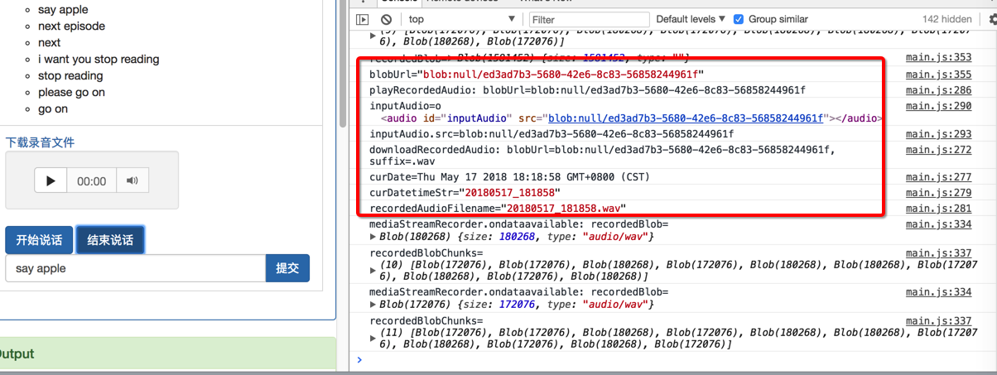997x375 pixels.
Task: Click the 开始说话 button
Action: tap(39, 240)
